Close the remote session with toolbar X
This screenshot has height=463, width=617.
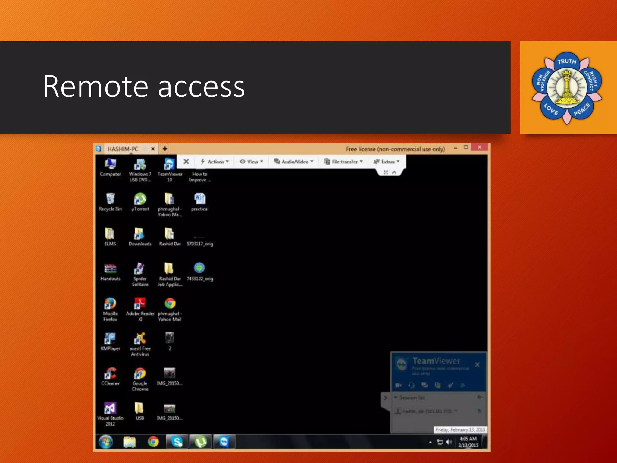tap(186, 162)
